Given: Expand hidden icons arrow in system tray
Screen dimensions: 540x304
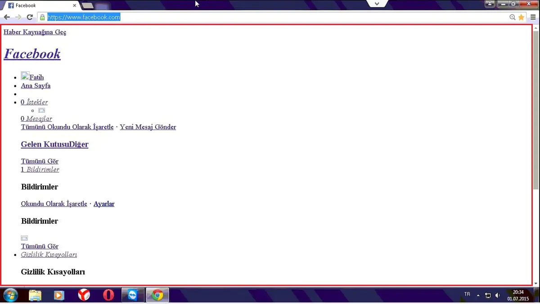Looking at the screenshot, I should (478, 295).
